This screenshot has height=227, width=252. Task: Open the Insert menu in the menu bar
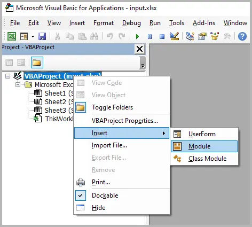click(x=77, y=23)
